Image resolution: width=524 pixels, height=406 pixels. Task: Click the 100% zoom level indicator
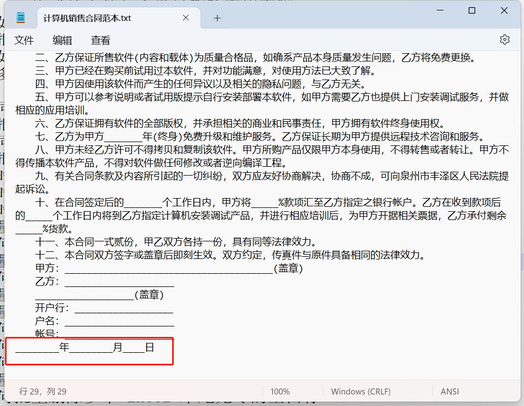coord(280,391)
